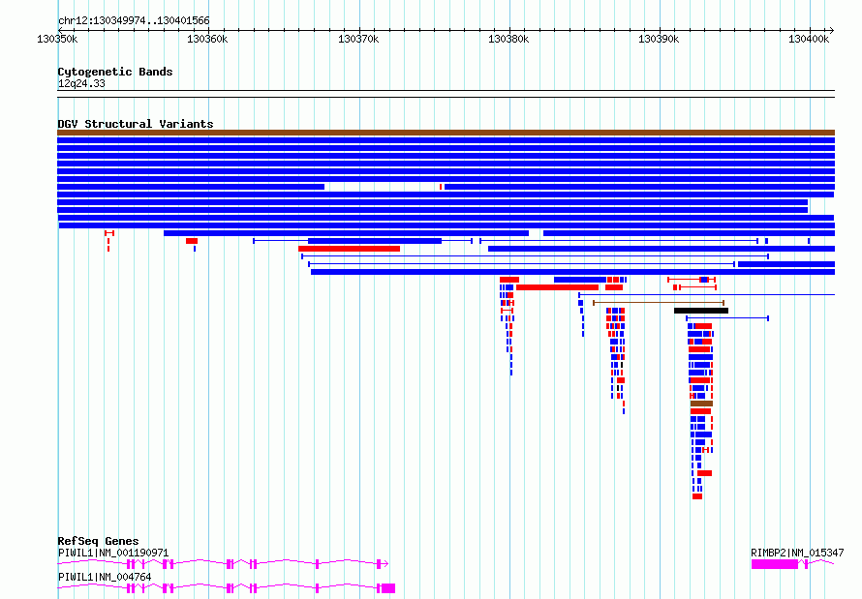Click the PIWIL1|NM_001190971 gene label
Image resolution: width=862 pixels, height=599 pixels.
(x=113, y=553)
